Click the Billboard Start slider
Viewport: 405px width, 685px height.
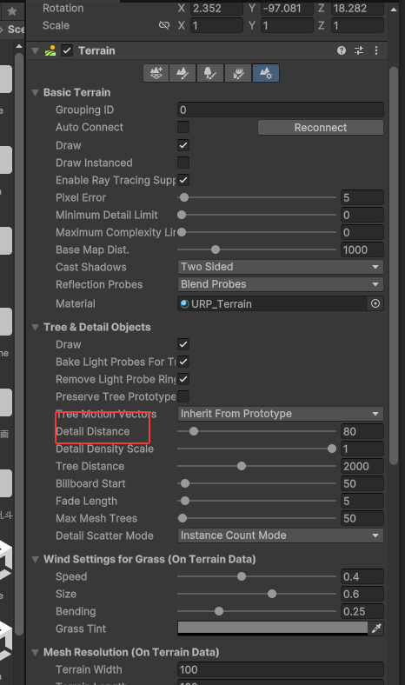pyautogui.click(x=257, y=483)
